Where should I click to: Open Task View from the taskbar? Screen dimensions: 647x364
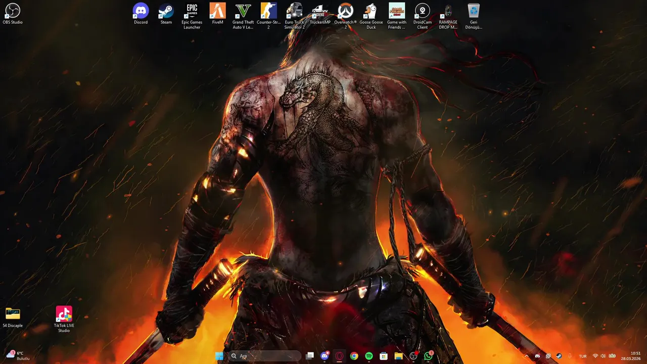click(x=310, y=356)
